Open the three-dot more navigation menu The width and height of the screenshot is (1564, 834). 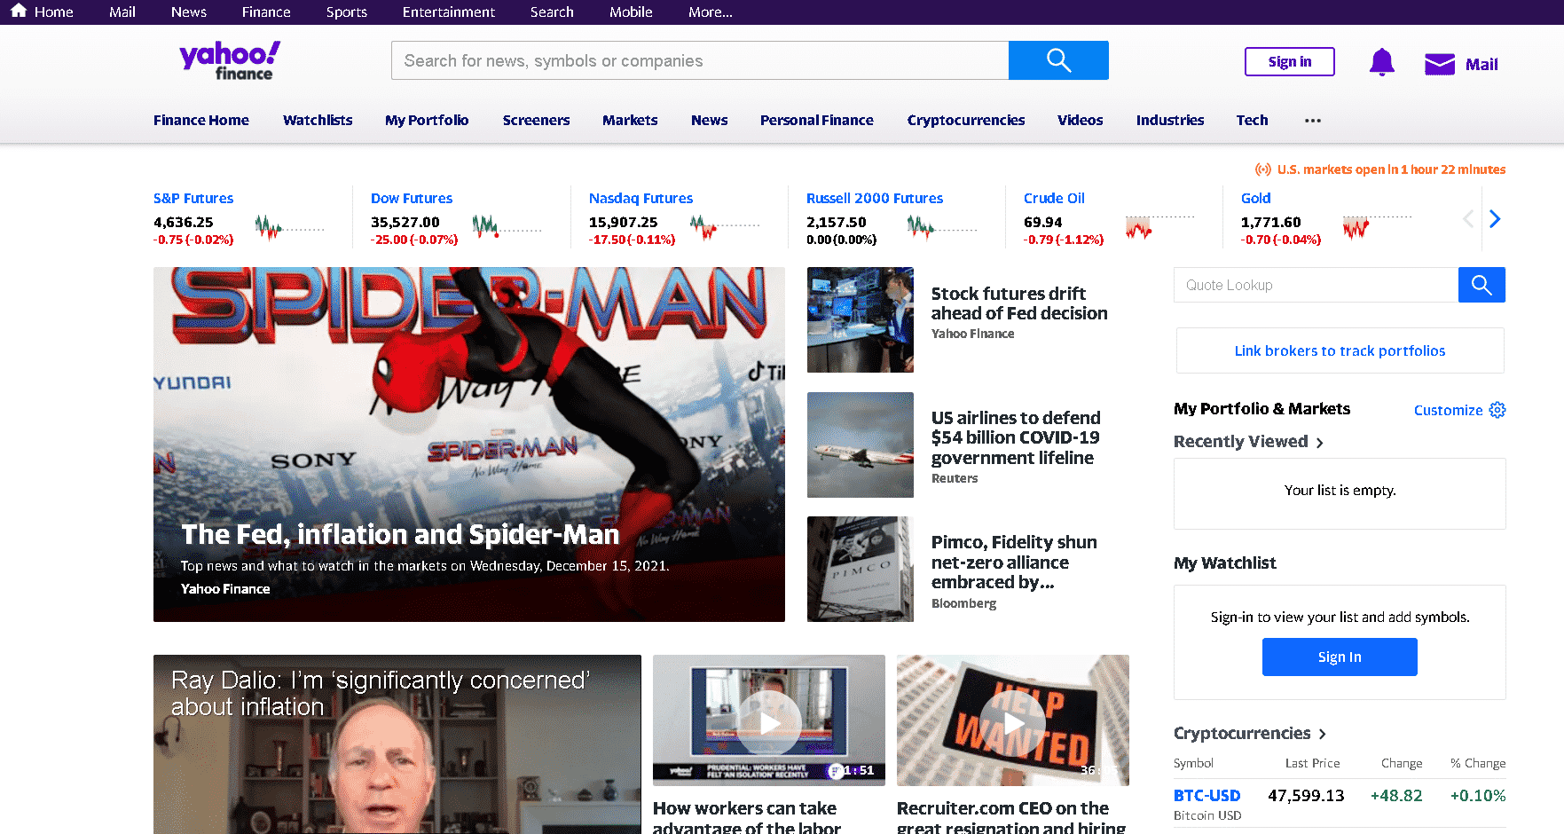1313,121
